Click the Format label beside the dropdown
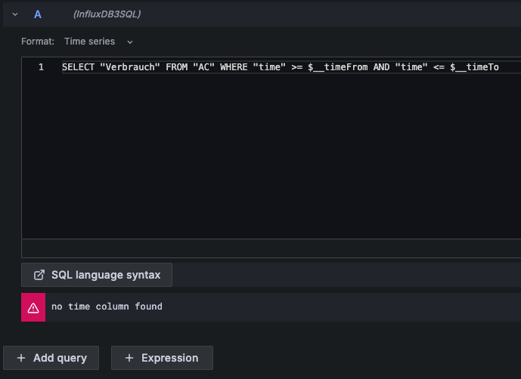 pos(38,42)
